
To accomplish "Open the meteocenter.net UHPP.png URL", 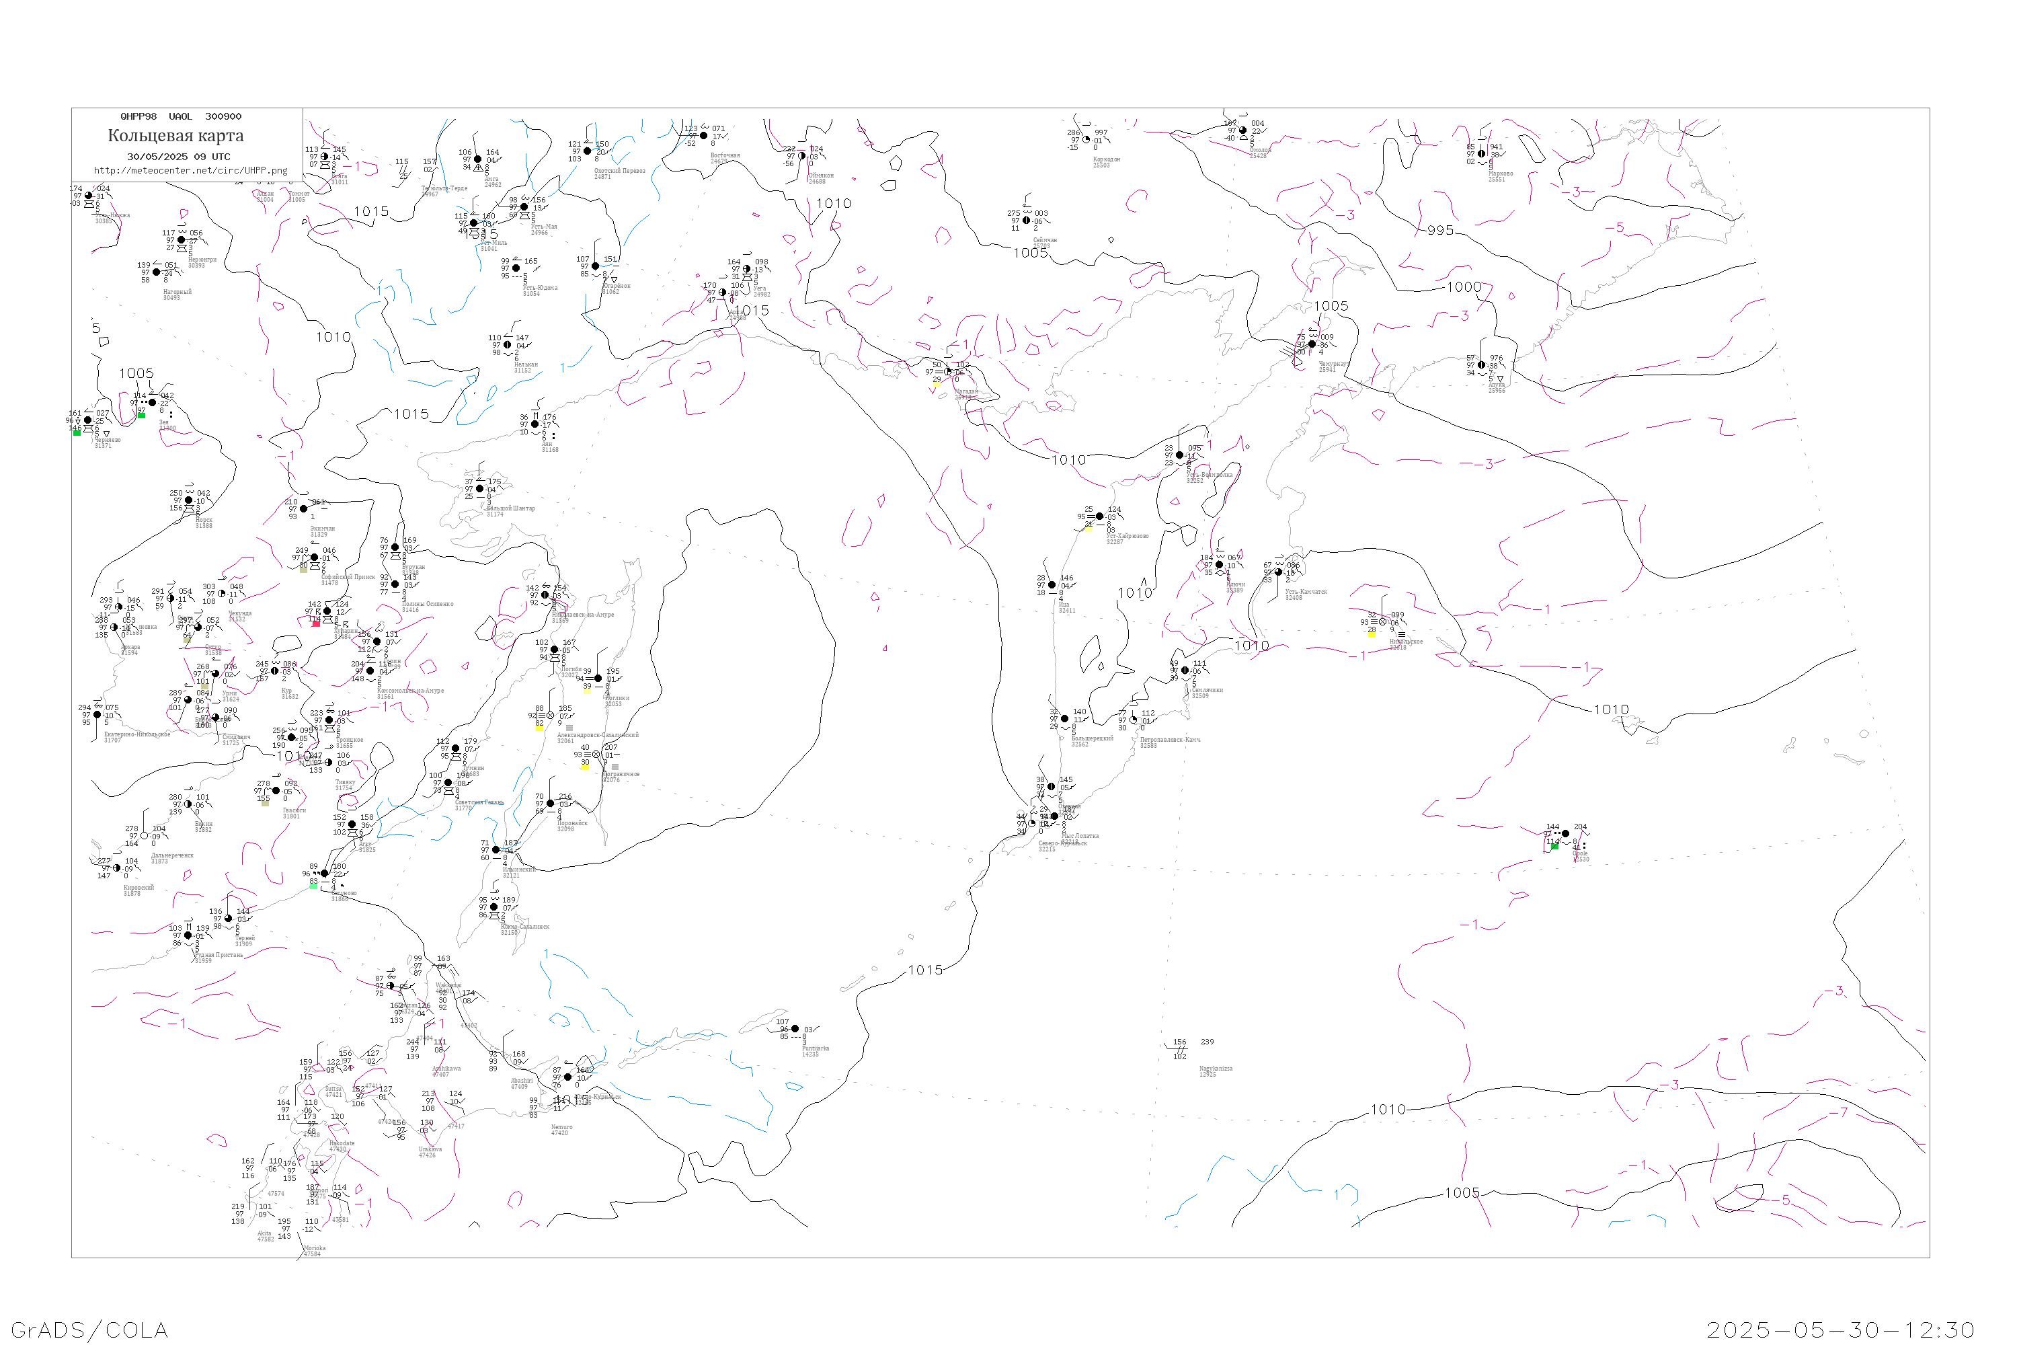I will coord(190,170).
